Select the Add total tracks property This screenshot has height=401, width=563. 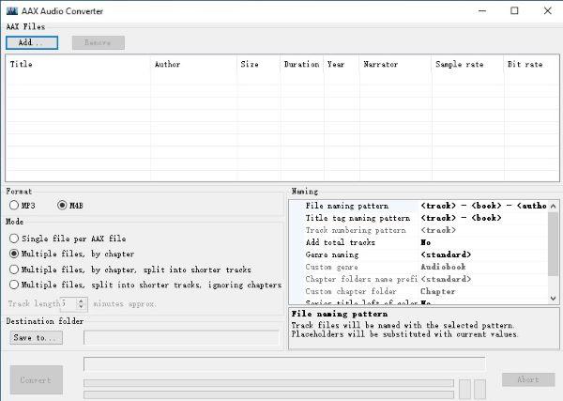coord(340,242)
